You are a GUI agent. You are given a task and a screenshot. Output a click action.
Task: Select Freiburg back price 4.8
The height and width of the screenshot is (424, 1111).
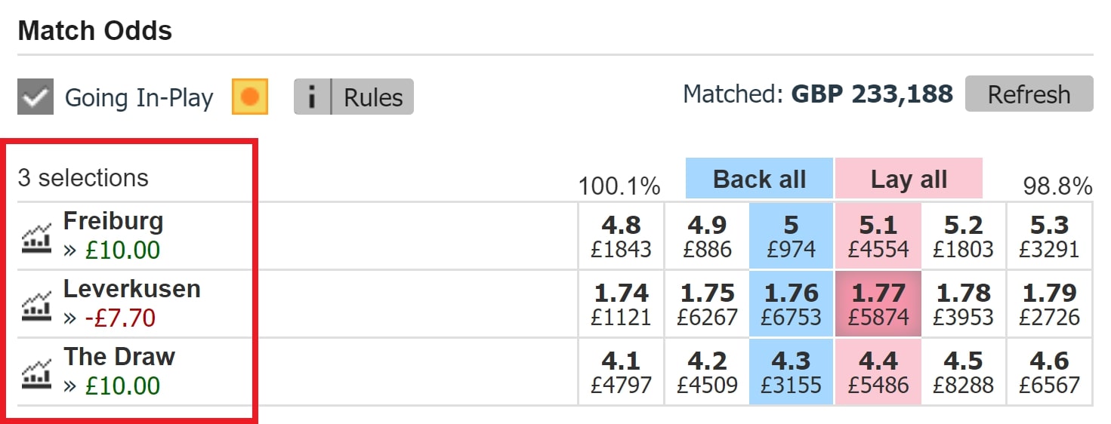[621, 235]
